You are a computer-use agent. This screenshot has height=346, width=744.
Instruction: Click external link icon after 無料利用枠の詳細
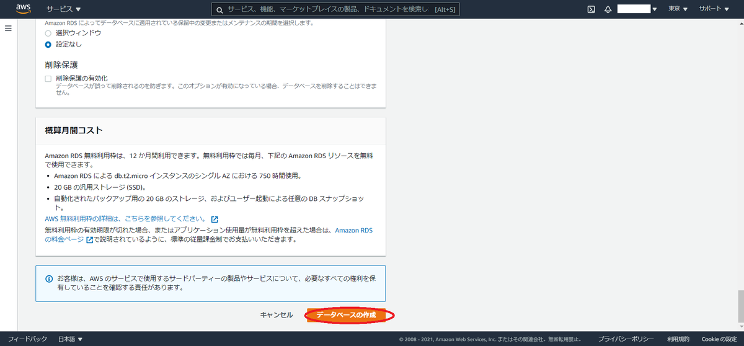pos(215,219)
